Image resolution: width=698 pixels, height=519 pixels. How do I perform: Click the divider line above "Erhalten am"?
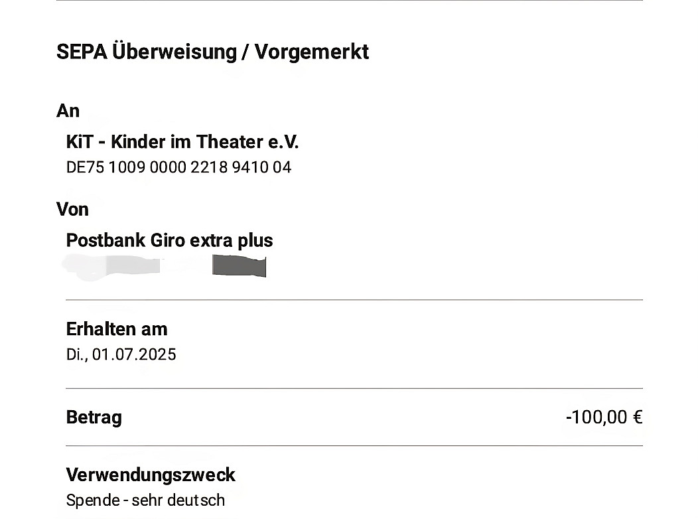[x=354, y=300]
